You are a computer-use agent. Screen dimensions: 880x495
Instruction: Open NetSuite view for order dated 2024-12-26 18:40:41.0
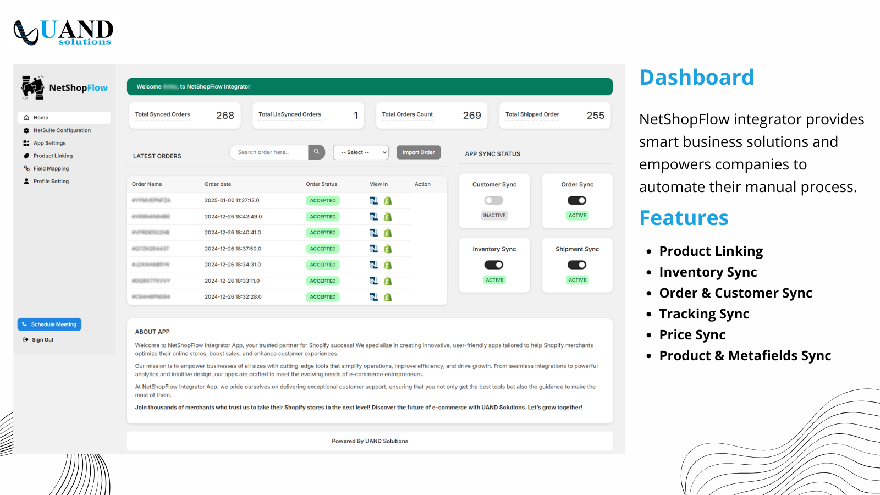coord(373,233)
